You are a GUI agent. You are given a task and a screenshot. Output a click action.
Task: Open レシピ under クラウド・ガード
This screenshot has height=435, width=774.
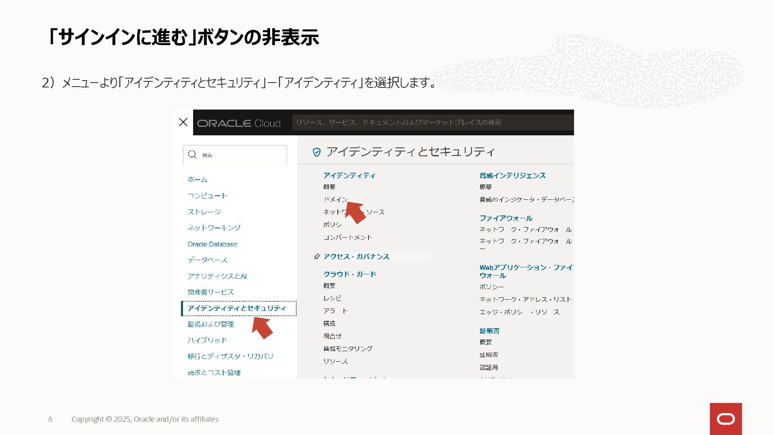(x=333, y=298)
